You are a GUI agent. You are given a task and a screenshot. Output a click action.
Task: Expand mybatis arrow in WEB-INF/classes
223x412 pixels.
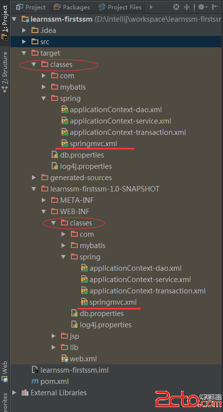(x=64, y=246)
